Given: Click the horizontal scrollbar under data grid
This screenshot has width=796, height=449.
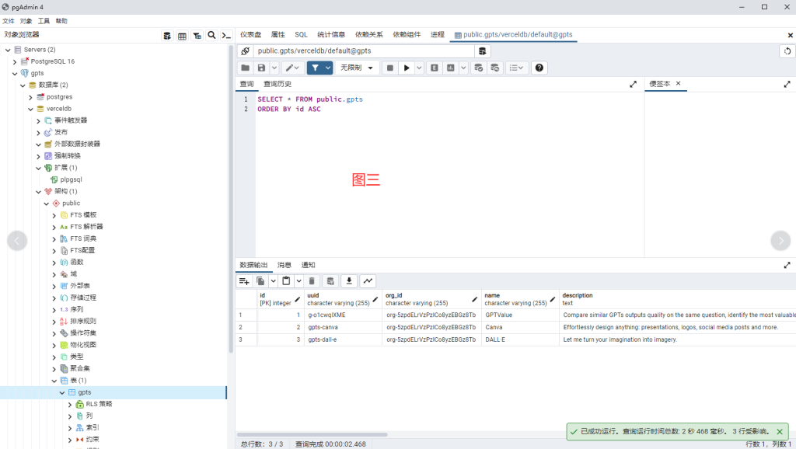Looking at the screenshot, I should click(x=312, y=435).
